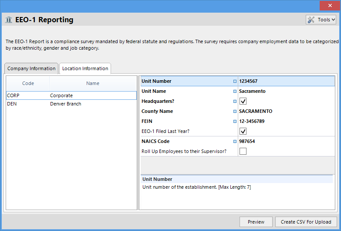
Task: Click the Preview button
Action: [256, 222]
